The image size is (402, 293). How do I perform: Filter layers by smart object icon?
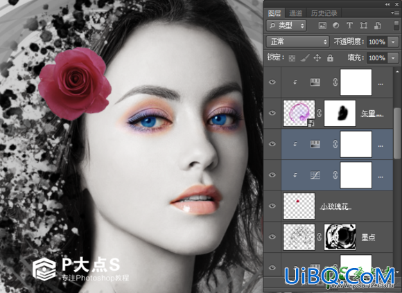pos(377,26)
